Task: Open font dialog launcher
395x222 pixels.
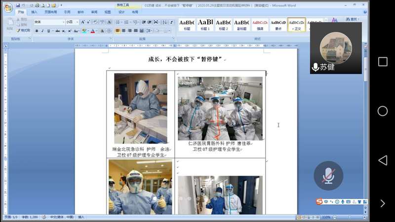Action: (x=111, y=38)
